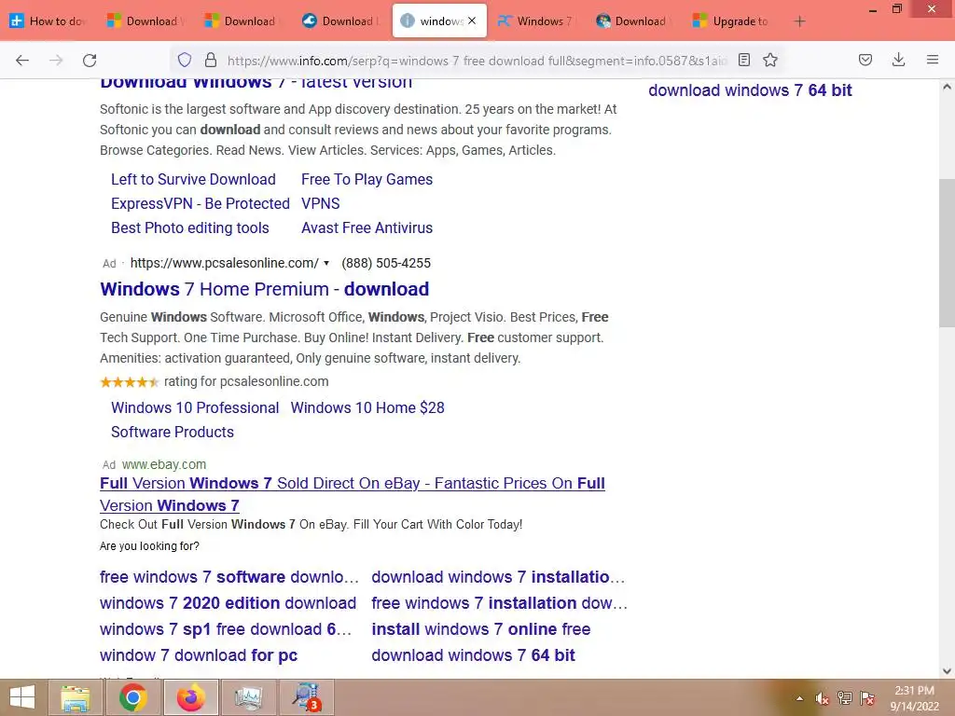Open the 'Windows 10 Home $28' sitelink
The image size is (955, 716).
(367, 408)
